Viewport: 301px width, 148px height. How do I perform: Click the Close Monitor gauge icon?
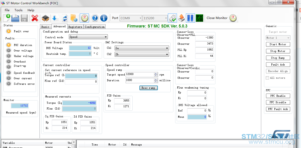233,18
